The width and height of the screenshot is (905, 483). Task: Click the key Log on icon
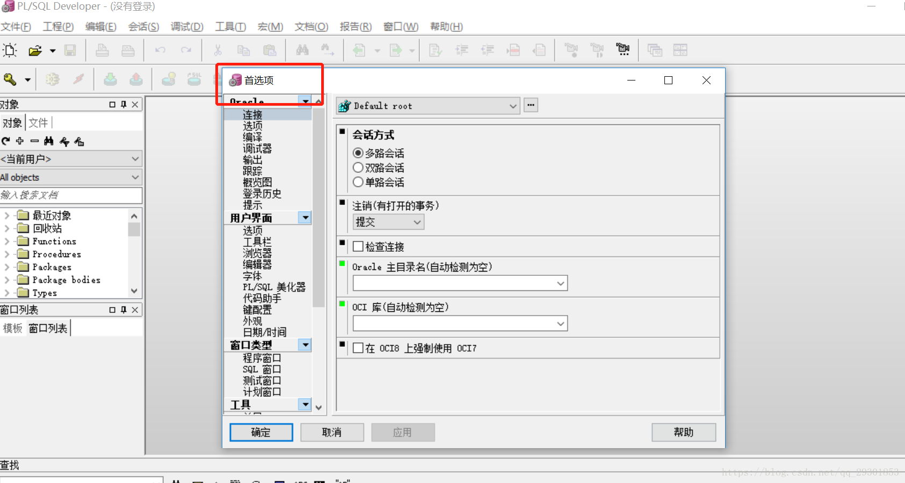point(10,79)
